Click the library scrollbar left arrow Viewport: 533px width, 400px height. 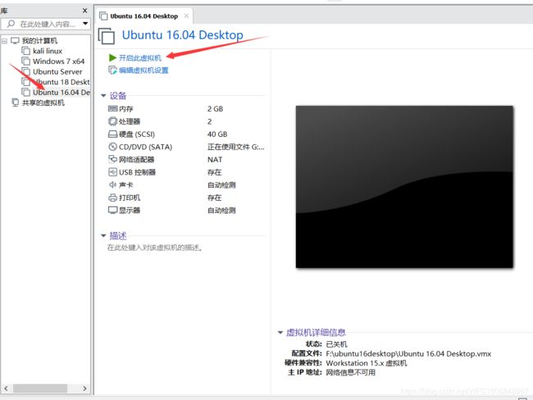pyautogui.click(x=6, y=388)
